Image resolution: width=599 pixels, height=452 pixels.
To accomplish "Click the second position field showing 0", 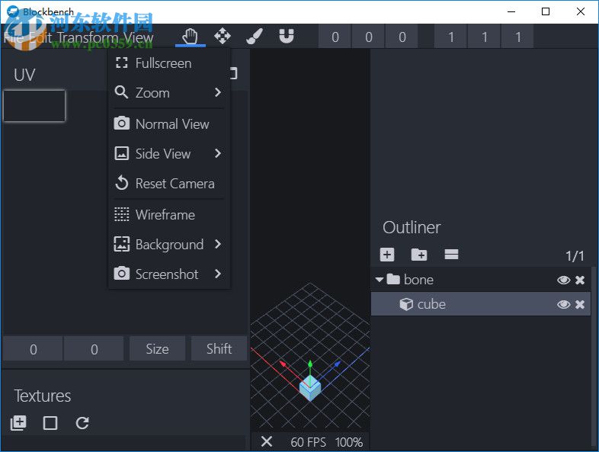I will point(368,37).
